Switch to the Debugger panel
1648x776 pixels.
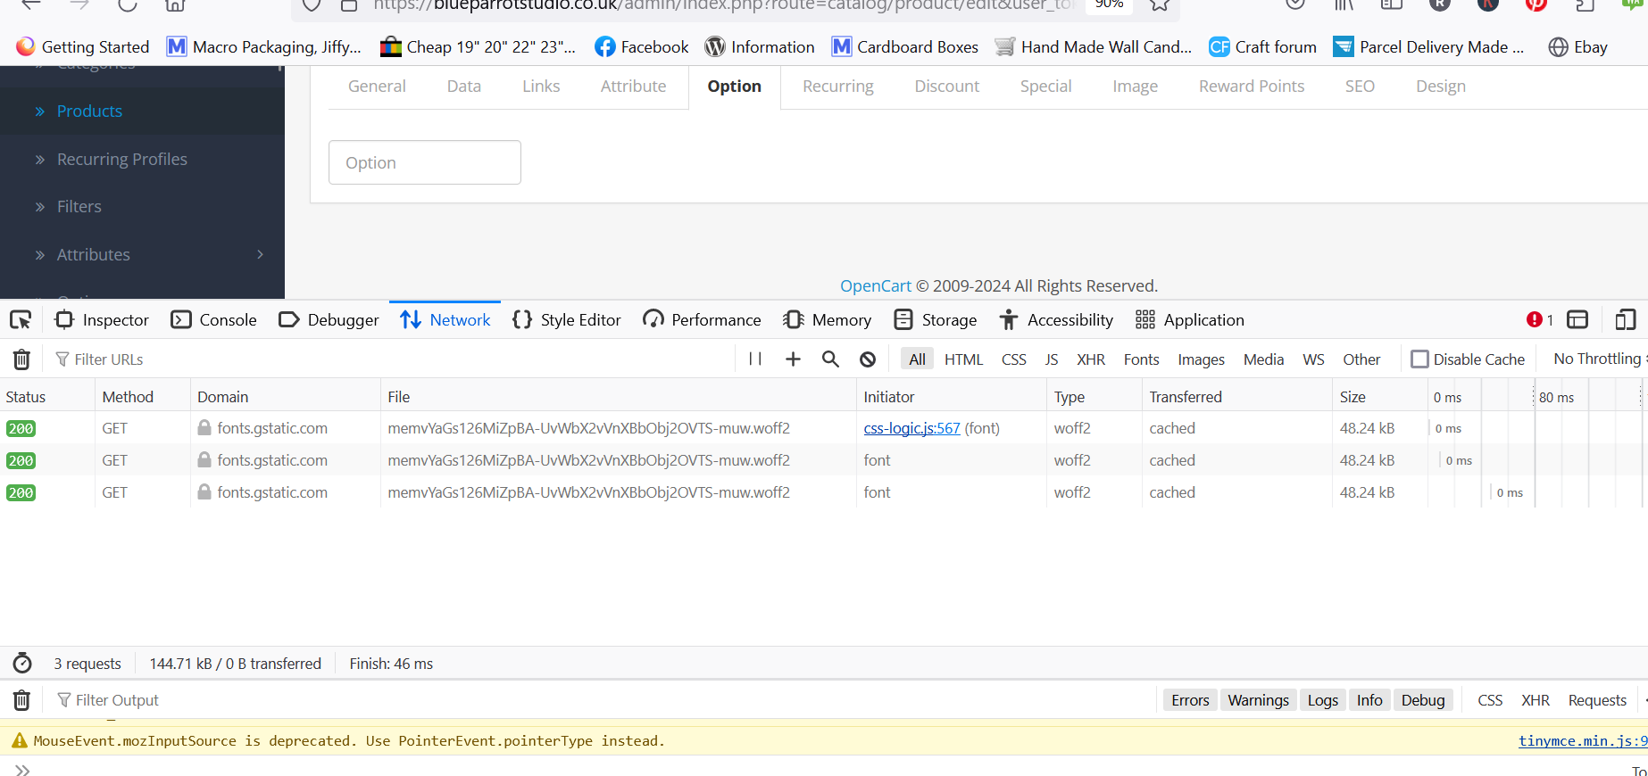(329, 319)
